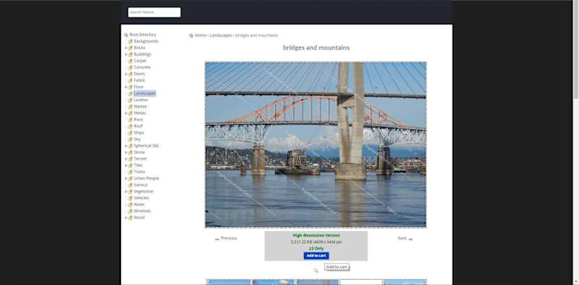This screenshot has width=579, height=285.
Task: Open the Wood category label
Action: point(139,218)
